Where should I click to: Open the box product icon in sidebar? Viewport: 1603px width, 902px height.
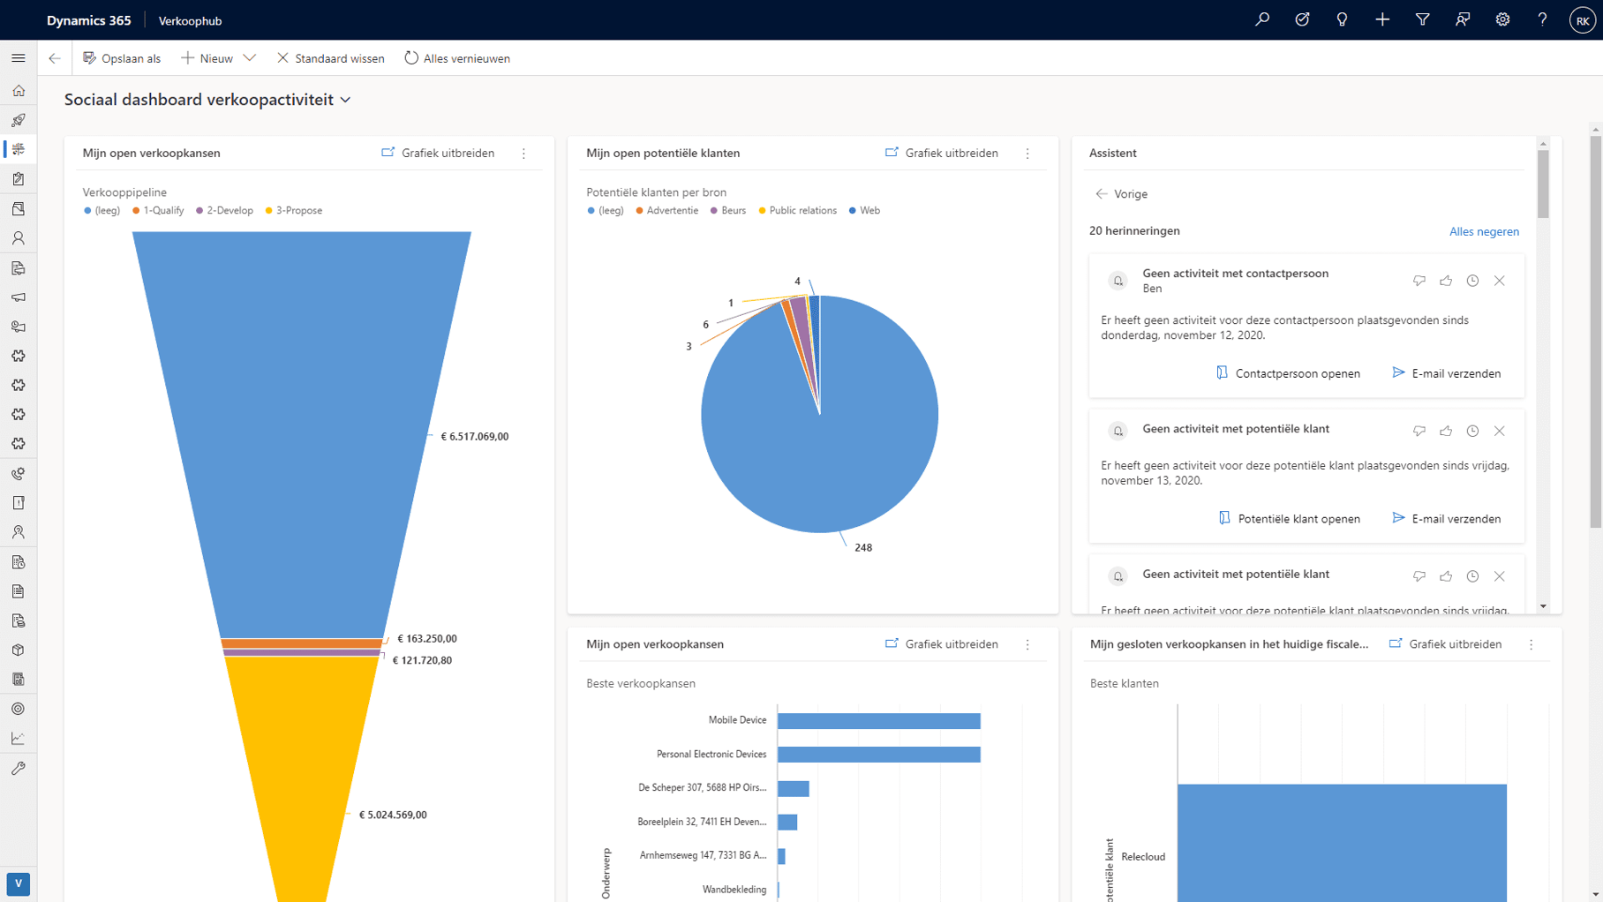[x=19, y=650]
